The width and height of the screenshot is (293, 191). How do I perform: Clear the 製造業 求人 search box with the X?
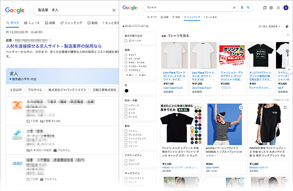(x=114, y=10)
